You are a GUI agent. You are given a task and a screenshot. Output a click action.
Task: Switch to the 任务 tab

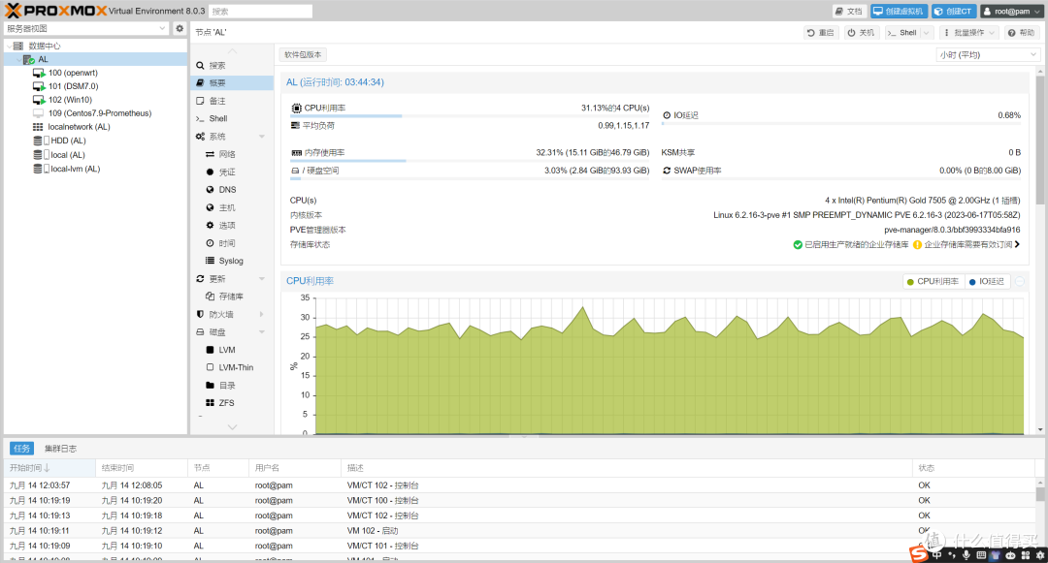click(21, 448)
